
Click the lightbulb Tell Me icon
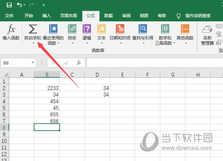pos(178,16)
